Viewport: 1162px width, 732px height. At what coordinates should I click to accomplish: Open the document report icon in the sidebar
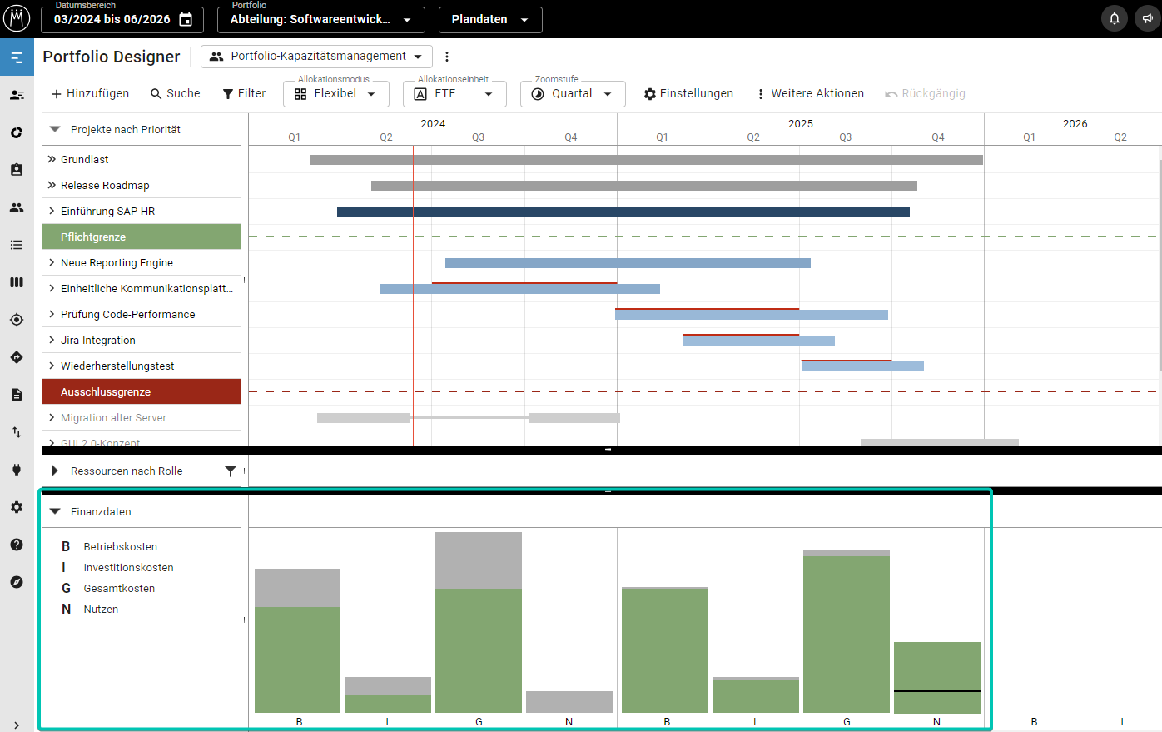pos(17,395)
